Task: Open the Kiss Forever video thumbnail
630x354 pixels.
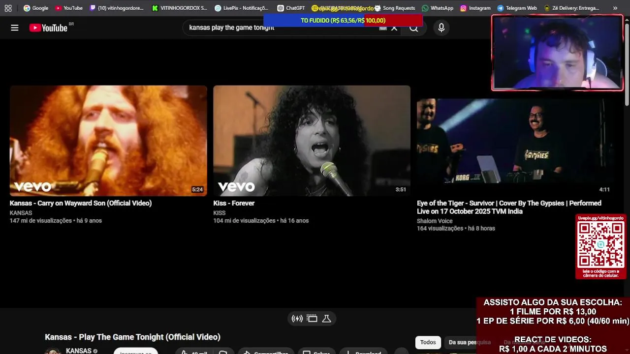Action: tap(312, 141)
